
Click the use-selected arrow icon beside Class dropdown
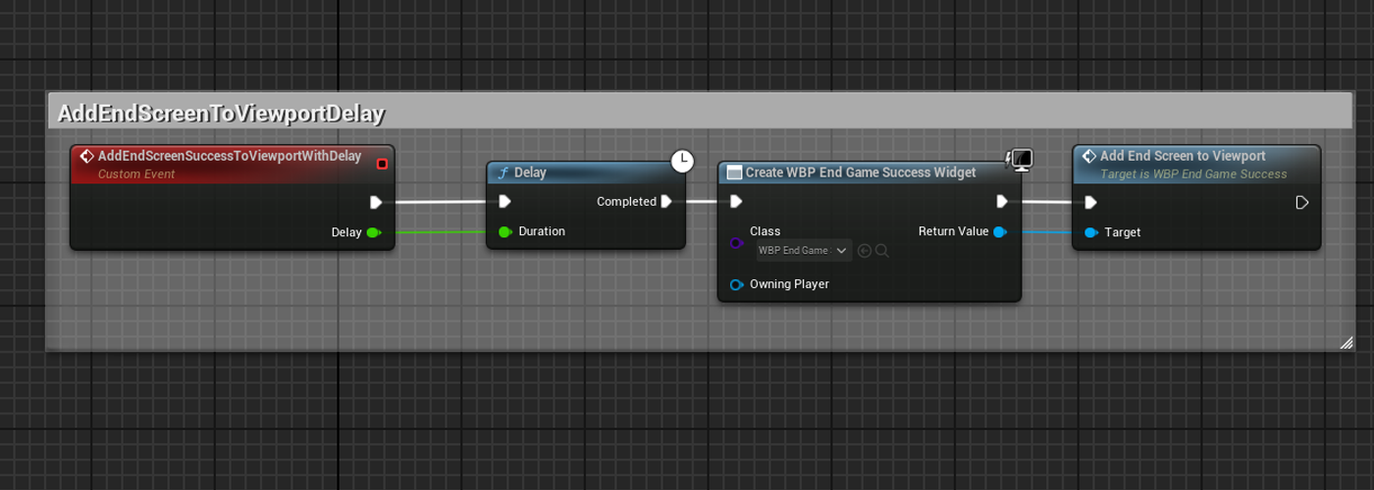pos(865,251)
